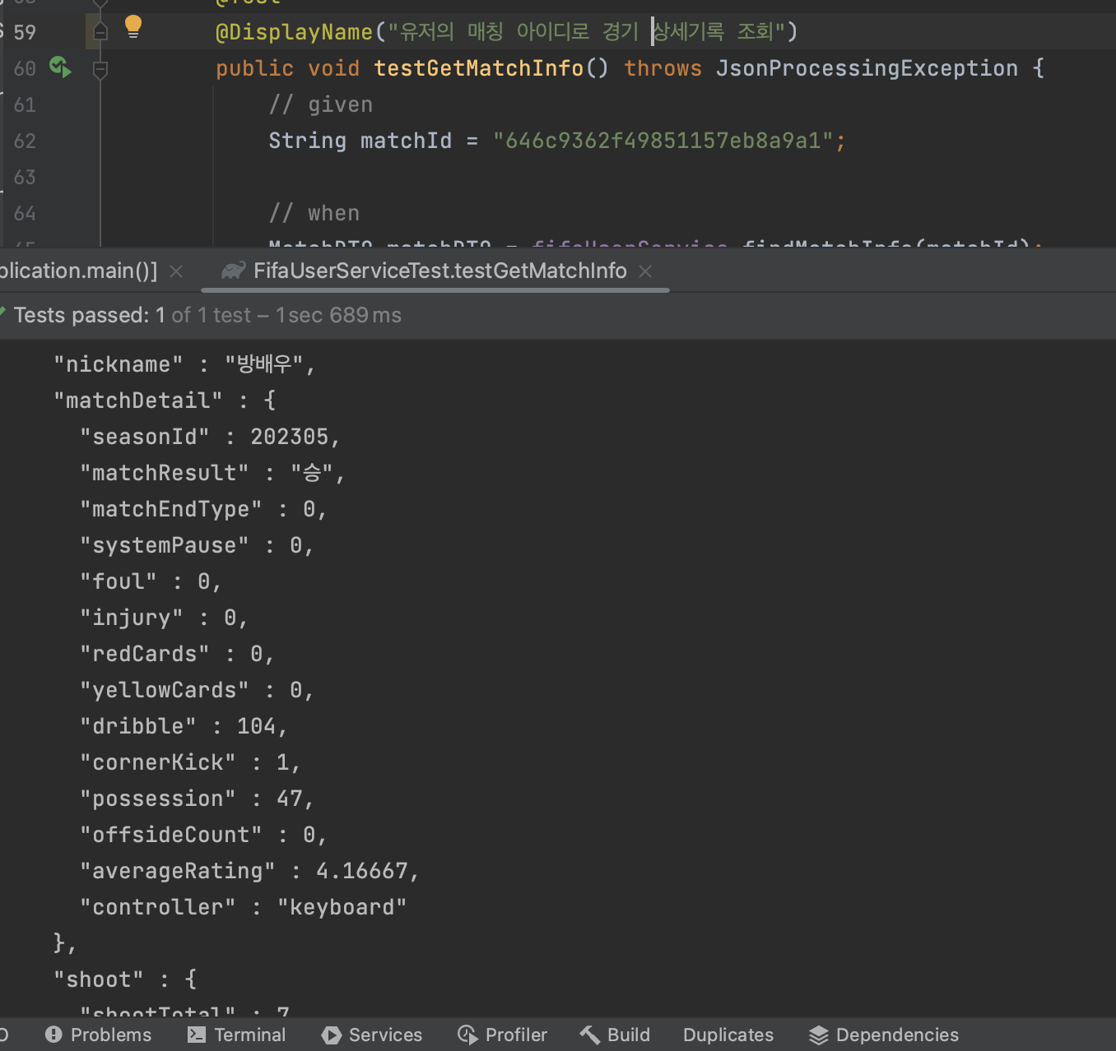The width and height of the screenshot is (1116, 1051).
Task: Click the "redCards" output line
Action: (177, 654)
